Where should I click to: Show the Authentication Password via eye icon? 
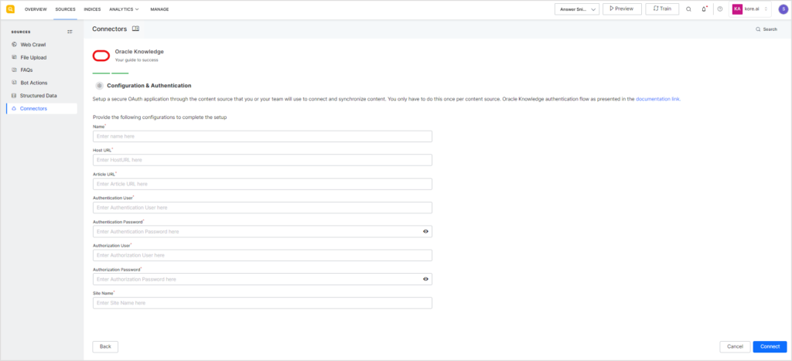click(x=425, y=231)
